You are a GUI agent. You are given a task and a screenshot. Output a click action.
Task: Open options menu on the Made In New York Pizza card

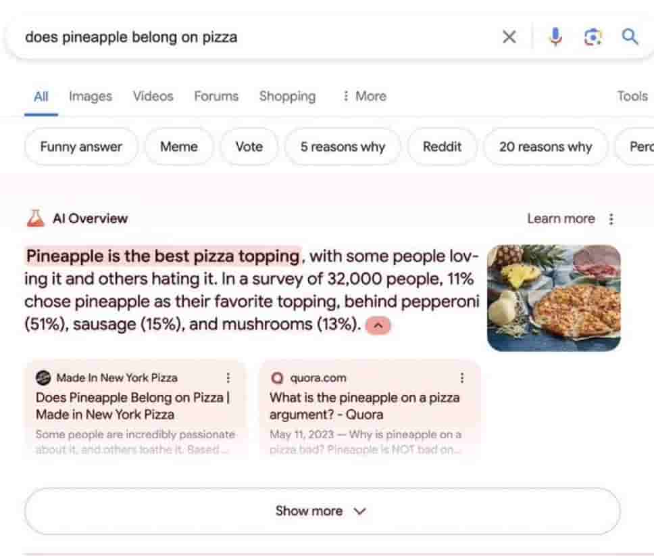[x=228, y=378]
